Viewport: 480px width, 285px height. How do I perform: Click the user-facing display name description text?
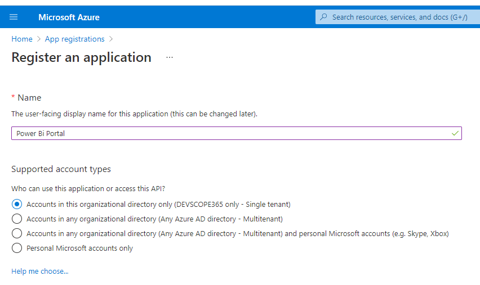tap(134, 114)
